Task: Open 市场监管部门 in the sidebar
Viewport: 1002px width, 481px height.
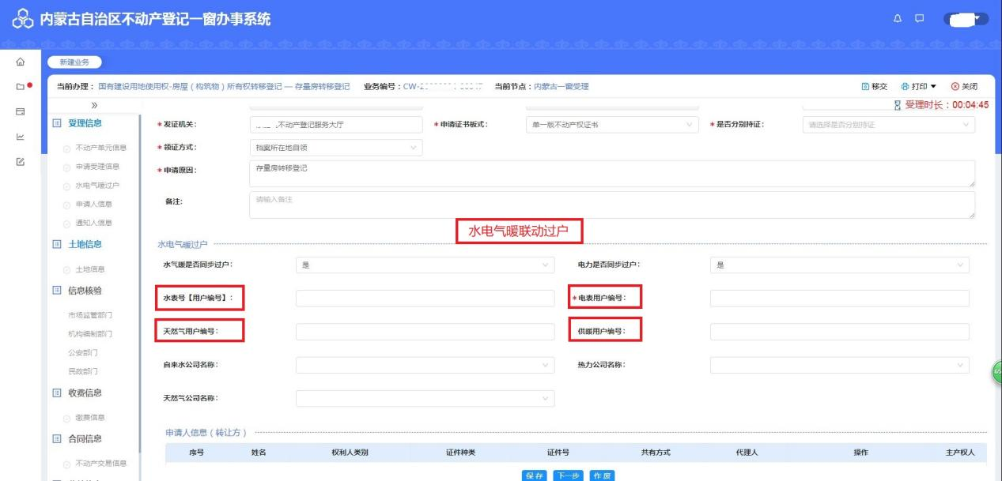Action: pos(91,315)
